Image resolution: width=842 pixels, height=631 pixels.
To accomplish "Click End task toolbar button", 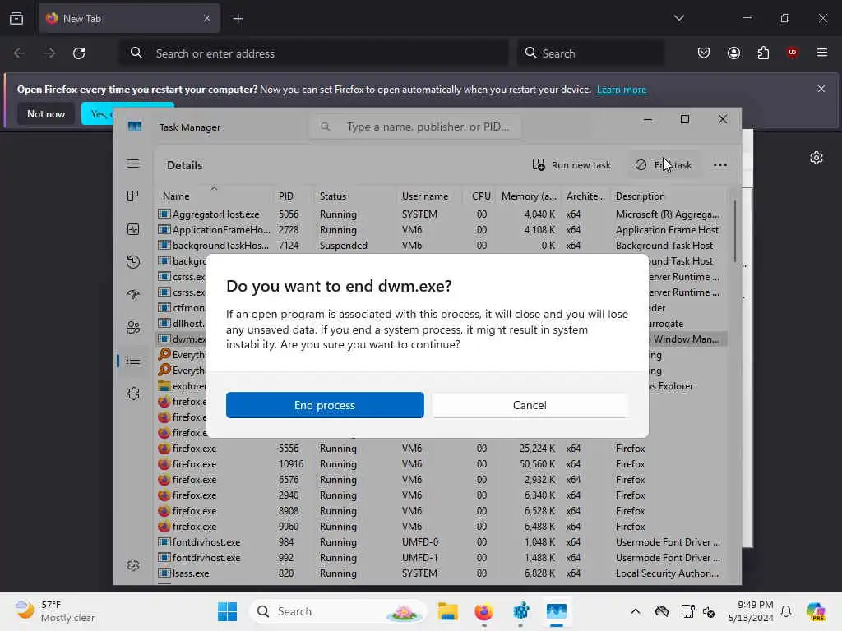I will (664, 165).
